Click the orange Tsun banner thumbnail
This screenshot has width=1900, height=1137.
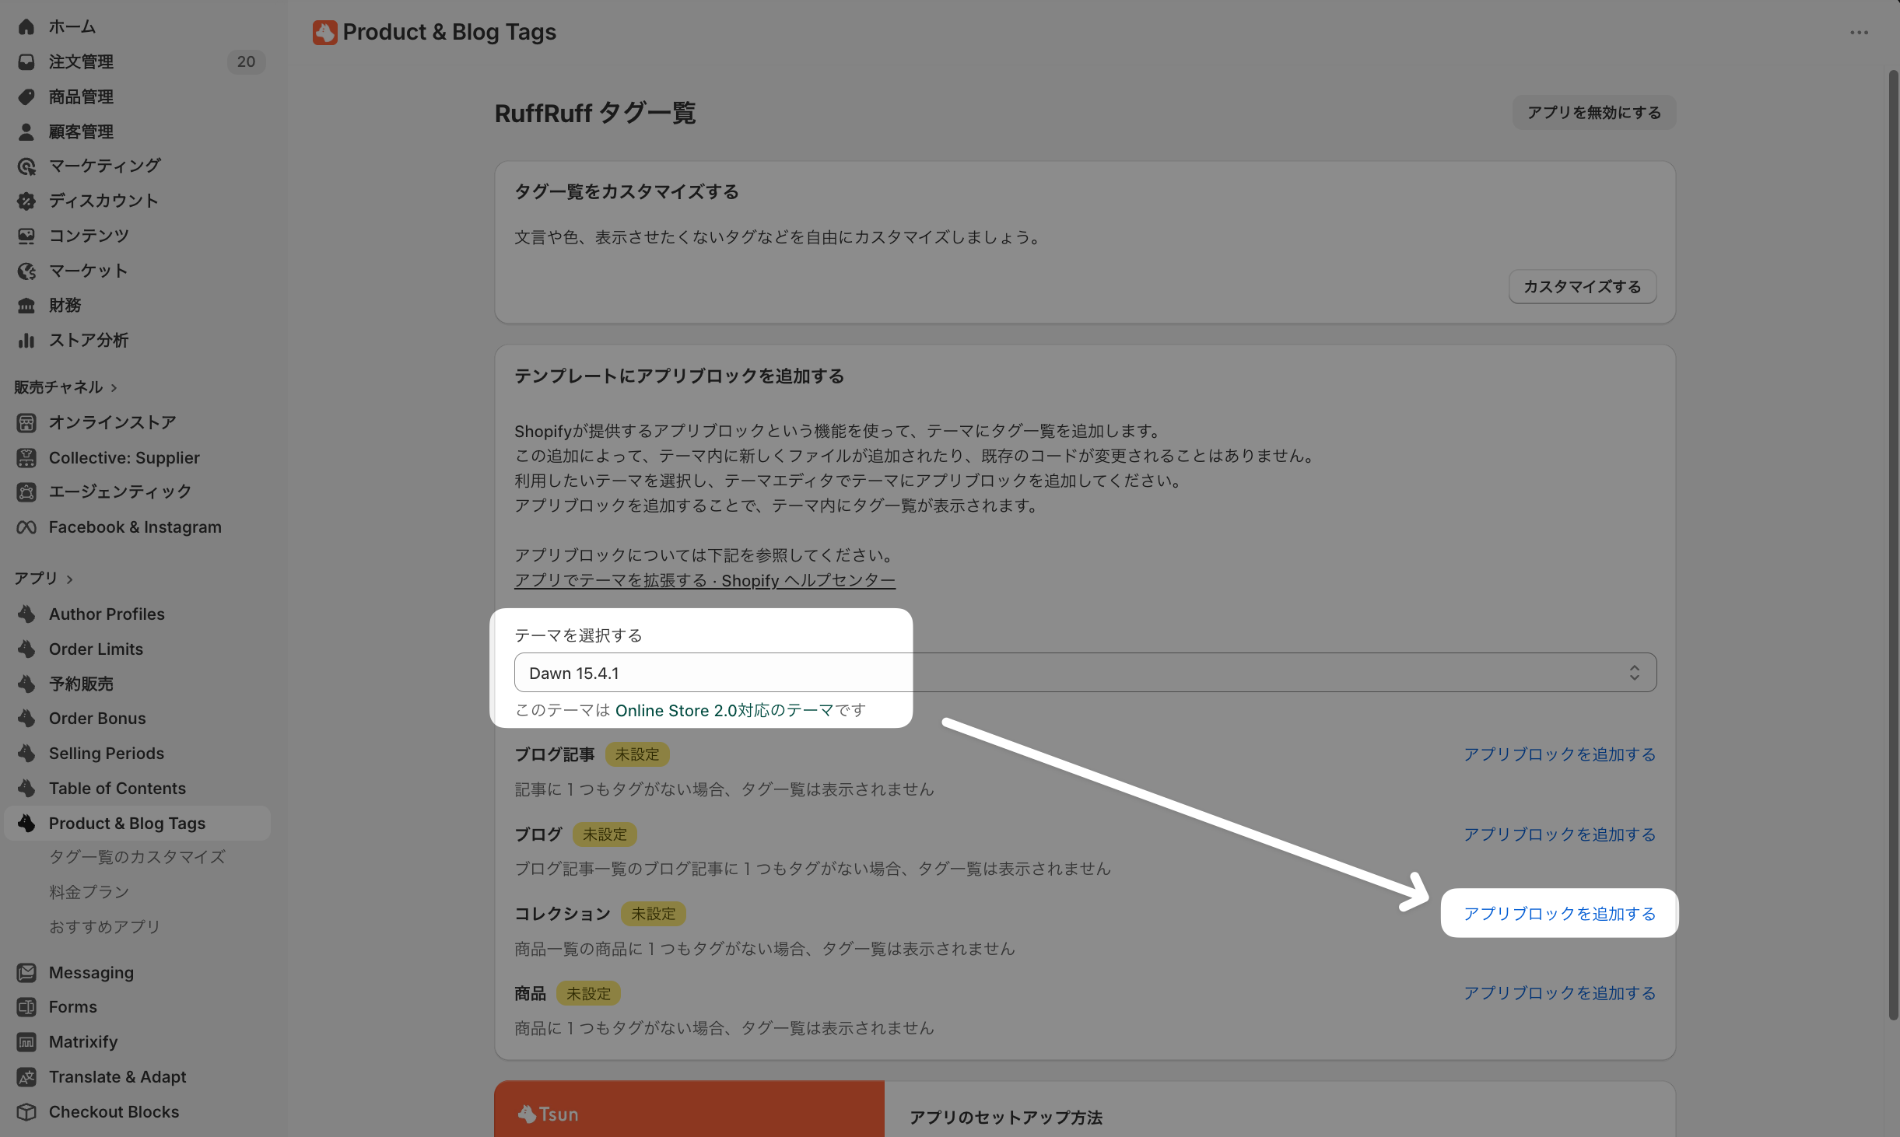[689, 1109]
